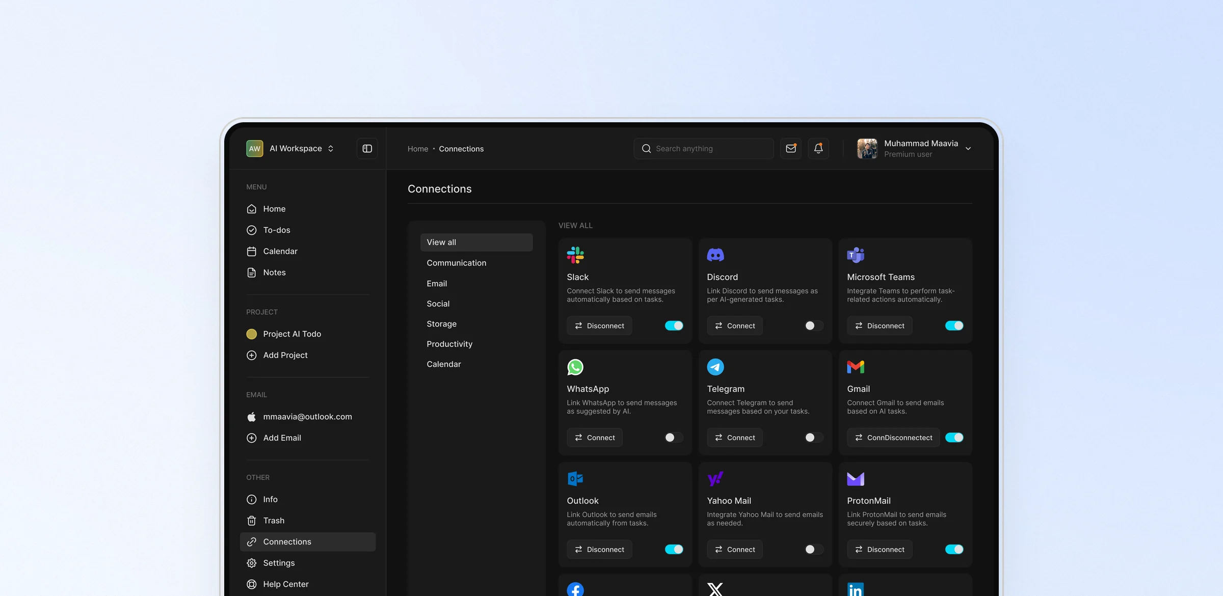Click the Facebook logo icon
This screenshot has height=596, width=1223.
click(575, 589)
